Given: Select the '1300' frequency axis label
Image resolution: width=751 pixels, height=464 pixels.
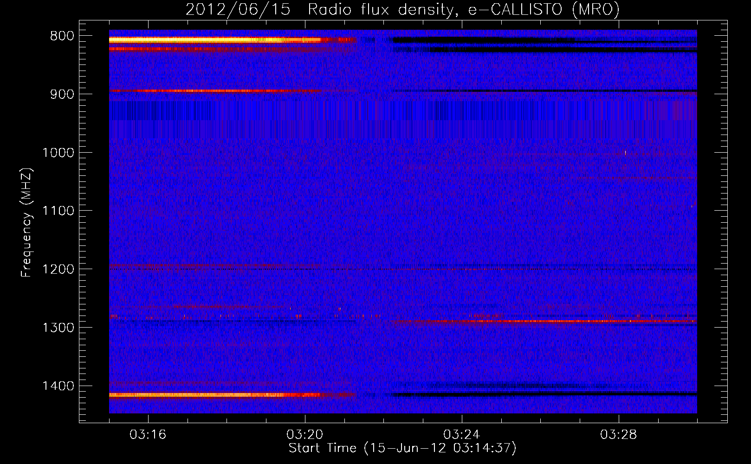Looking at the screenshot, I should 58,328.
